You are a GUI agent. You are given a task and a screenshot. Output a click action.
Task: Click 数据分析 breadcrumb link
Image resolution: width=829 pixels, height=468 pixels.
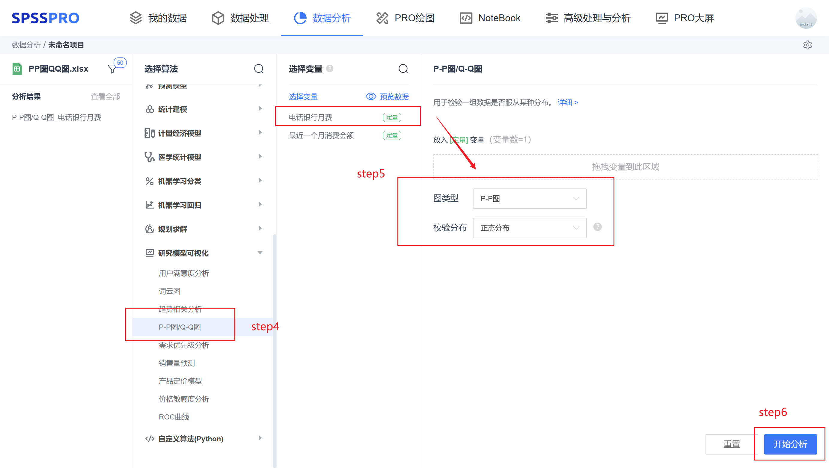[26, 45]
